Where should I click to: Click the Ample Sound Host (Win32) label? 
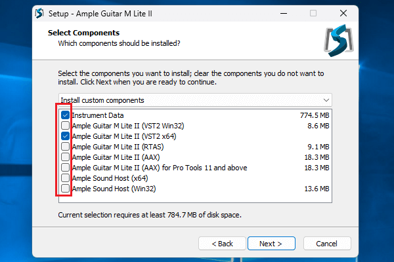113,189
